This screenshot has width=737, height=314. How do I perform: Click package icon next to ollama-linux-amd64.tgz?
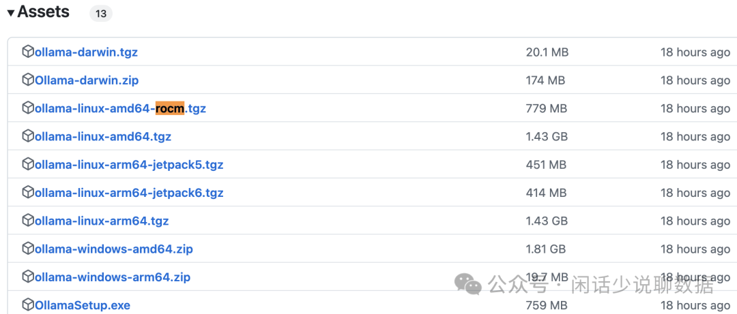click(28, 136)
